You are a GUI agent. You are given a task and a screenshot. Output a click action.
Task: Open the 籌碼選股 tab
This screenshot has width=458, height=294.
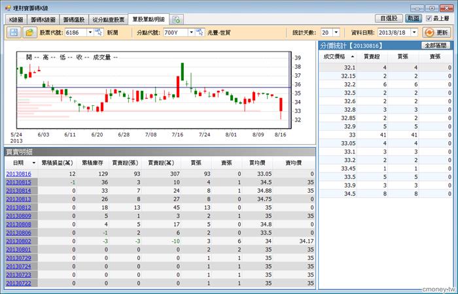(74, 20)
